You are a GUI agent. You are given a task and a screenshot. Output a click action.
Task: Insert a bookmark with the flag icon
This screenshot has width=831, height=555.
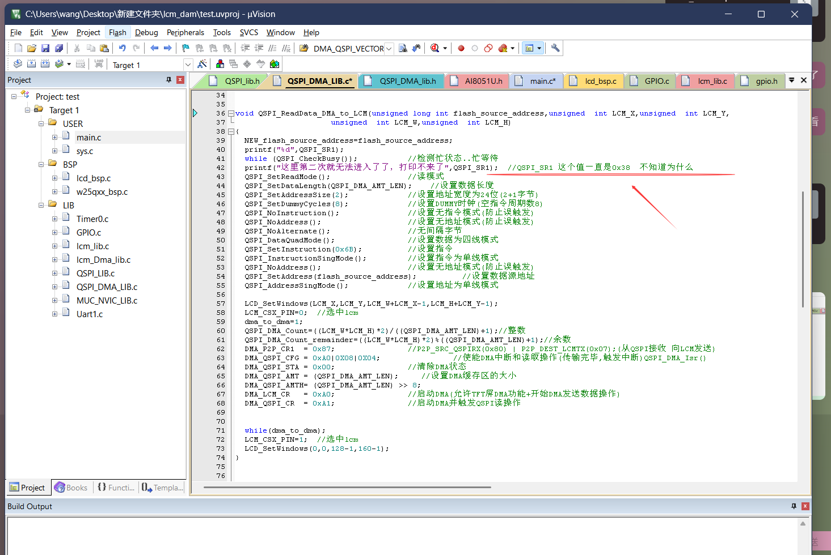tap(186, 48)
